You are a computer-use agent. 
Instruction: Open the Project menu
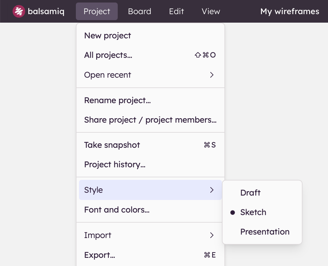[x=97, y=11]
